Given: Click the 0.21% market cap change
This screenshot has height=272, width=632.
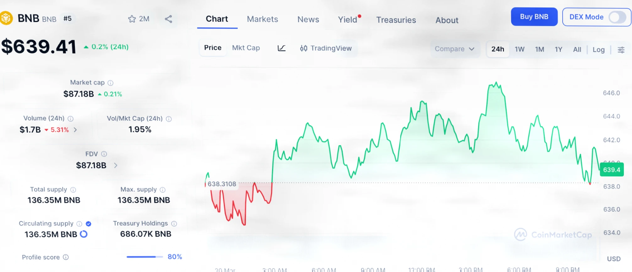Looking at the screenshot, I should 110,94.
